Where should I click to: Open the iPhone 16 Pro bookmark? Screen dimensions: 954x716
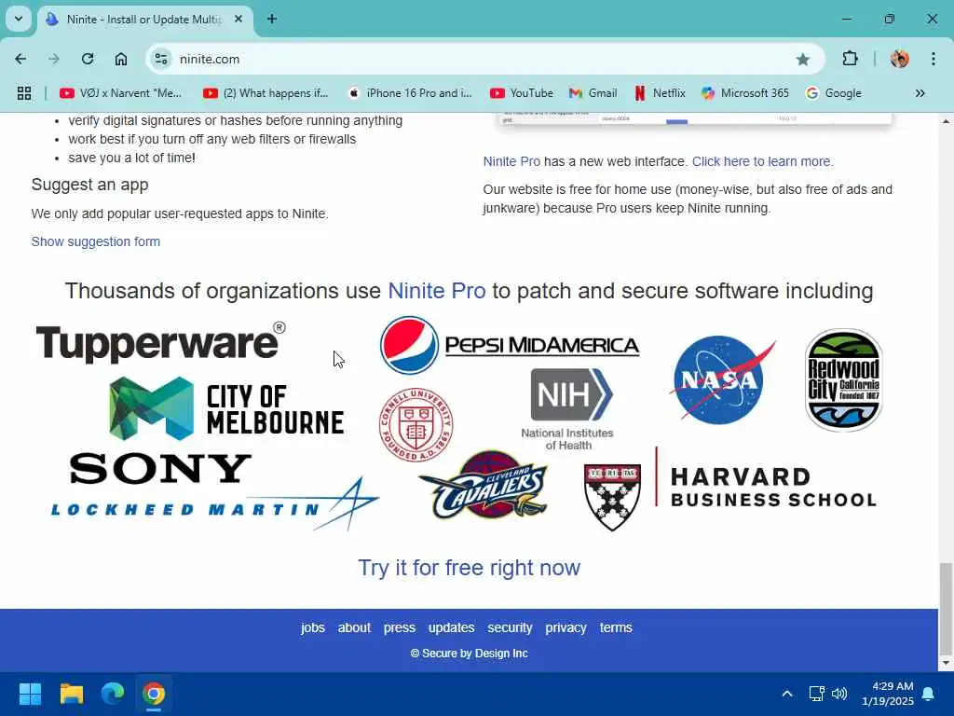pyautogui.click(x=410, y=93)
